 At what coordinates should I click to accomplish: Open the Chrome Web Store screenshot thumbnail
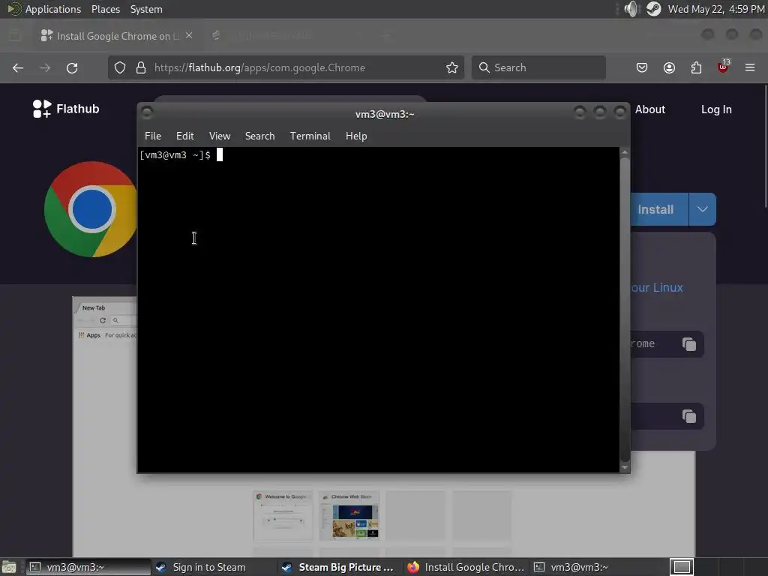pos(349,516)
